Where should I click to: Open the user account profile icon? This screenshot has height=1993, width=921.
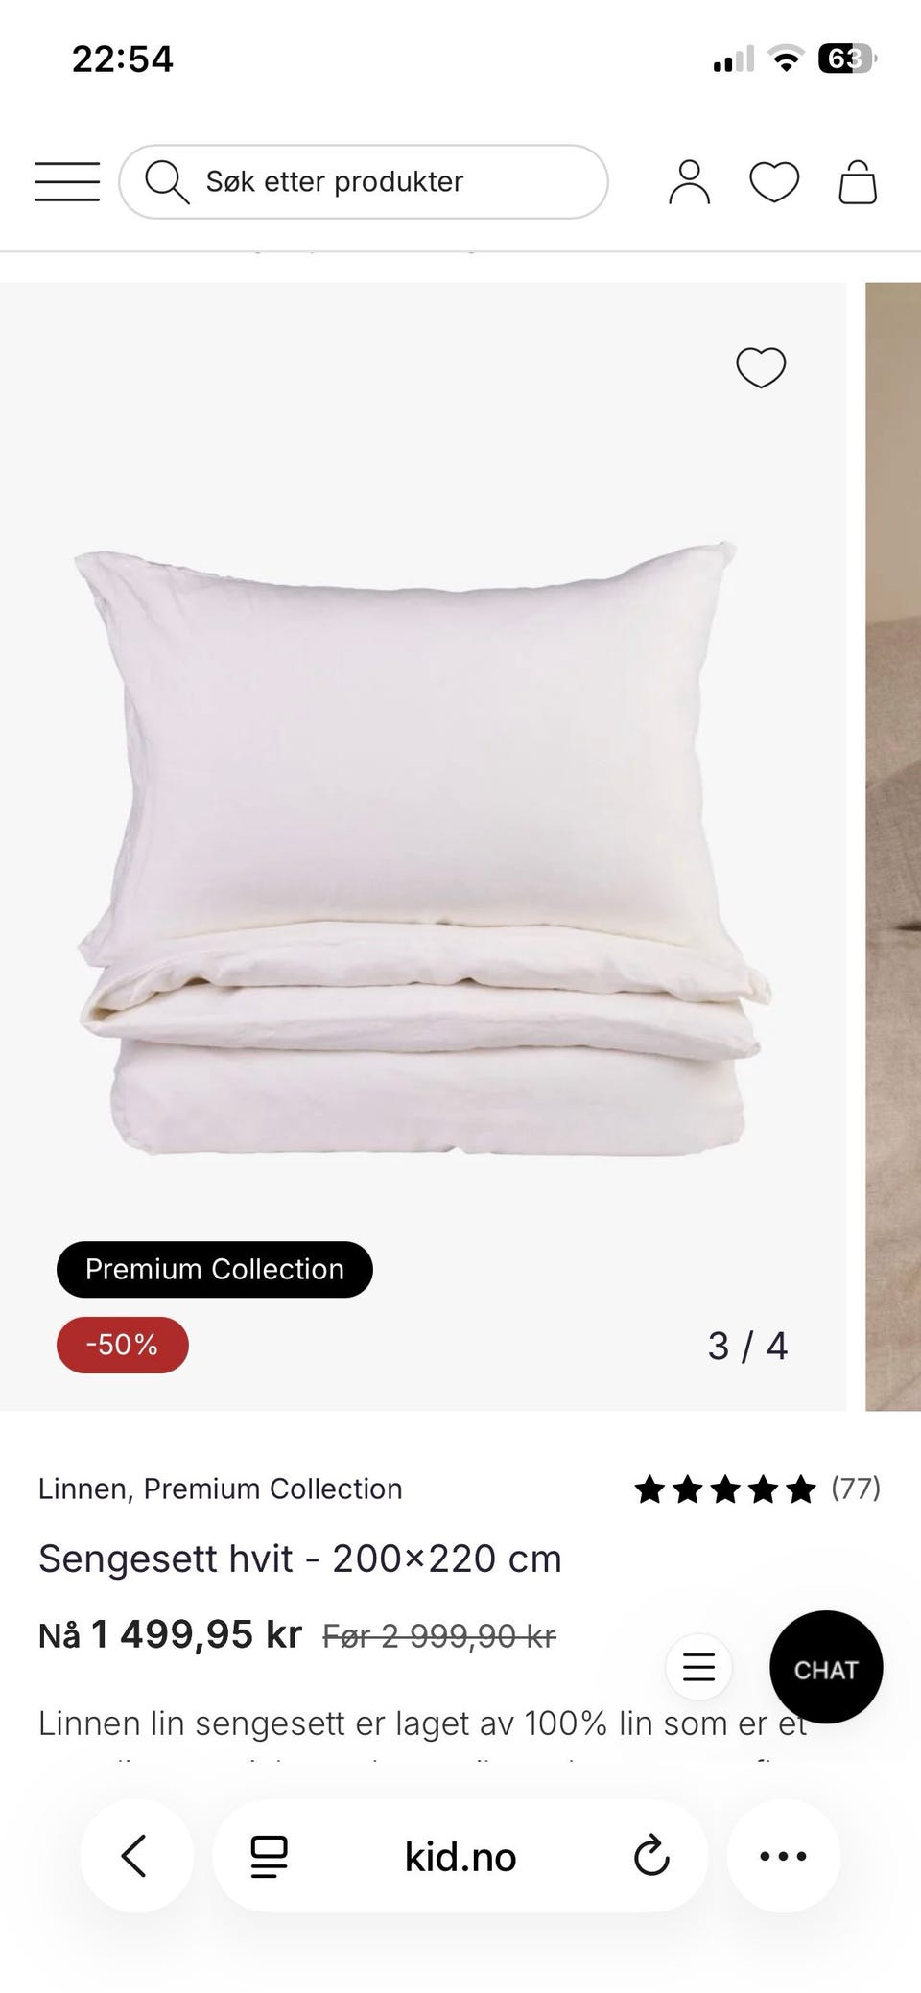689,182
